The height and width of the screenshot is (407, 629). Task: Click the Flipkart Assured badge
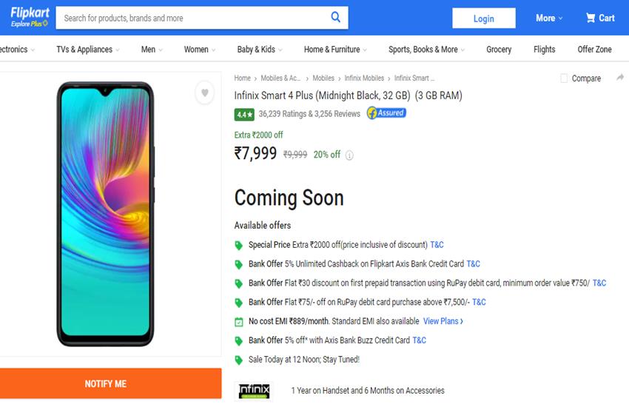pyautogui.click(x=386, y=113)
